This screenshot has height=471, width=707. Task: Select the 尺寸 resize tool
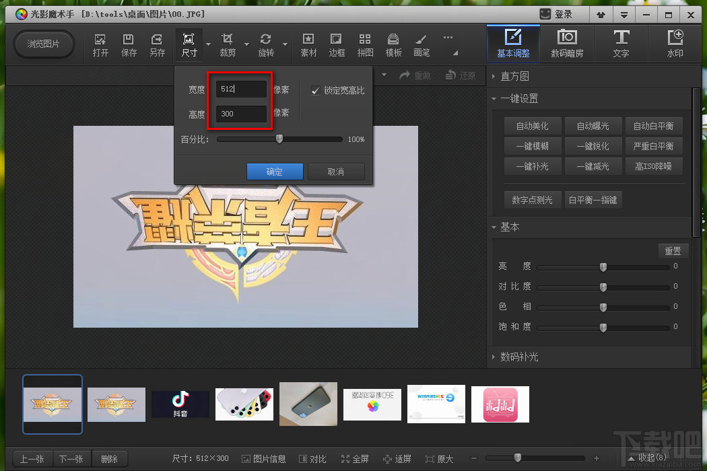click(189, 44)
